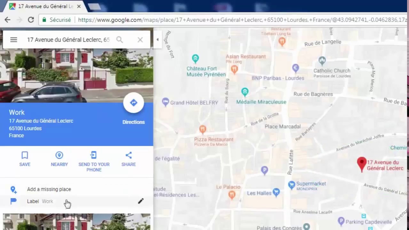Screen dimensions: 409x230
Task: Select Château Fort museum map icon
Action: click(195, 58)
